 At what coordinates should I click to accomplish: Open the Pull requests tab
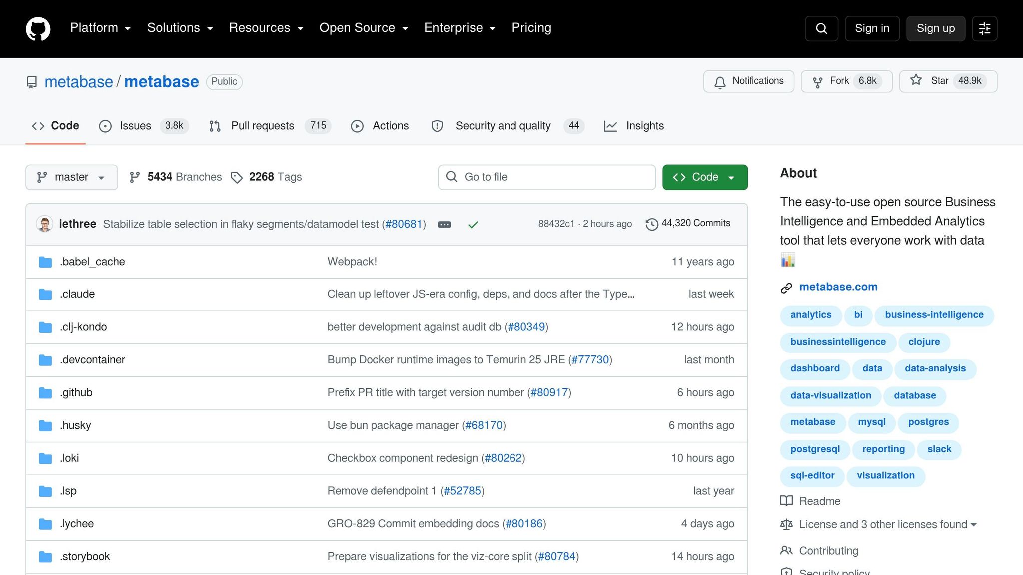pos(270,126)
